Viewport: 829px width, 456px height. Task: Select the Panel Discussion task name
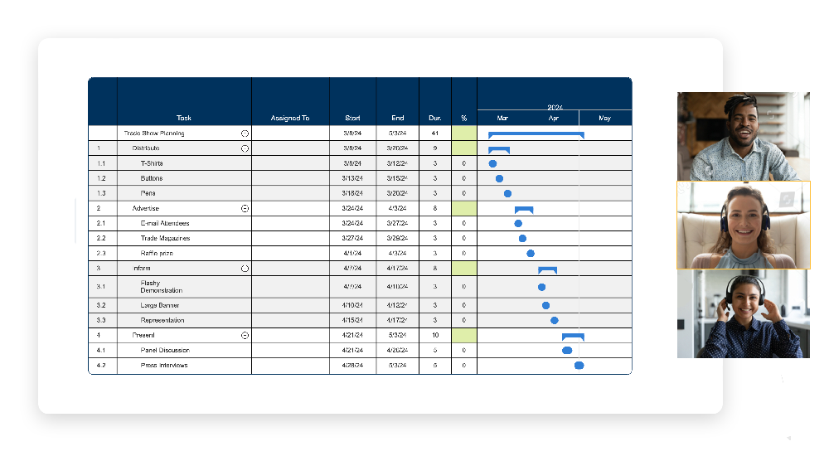[x=165, y=350]
